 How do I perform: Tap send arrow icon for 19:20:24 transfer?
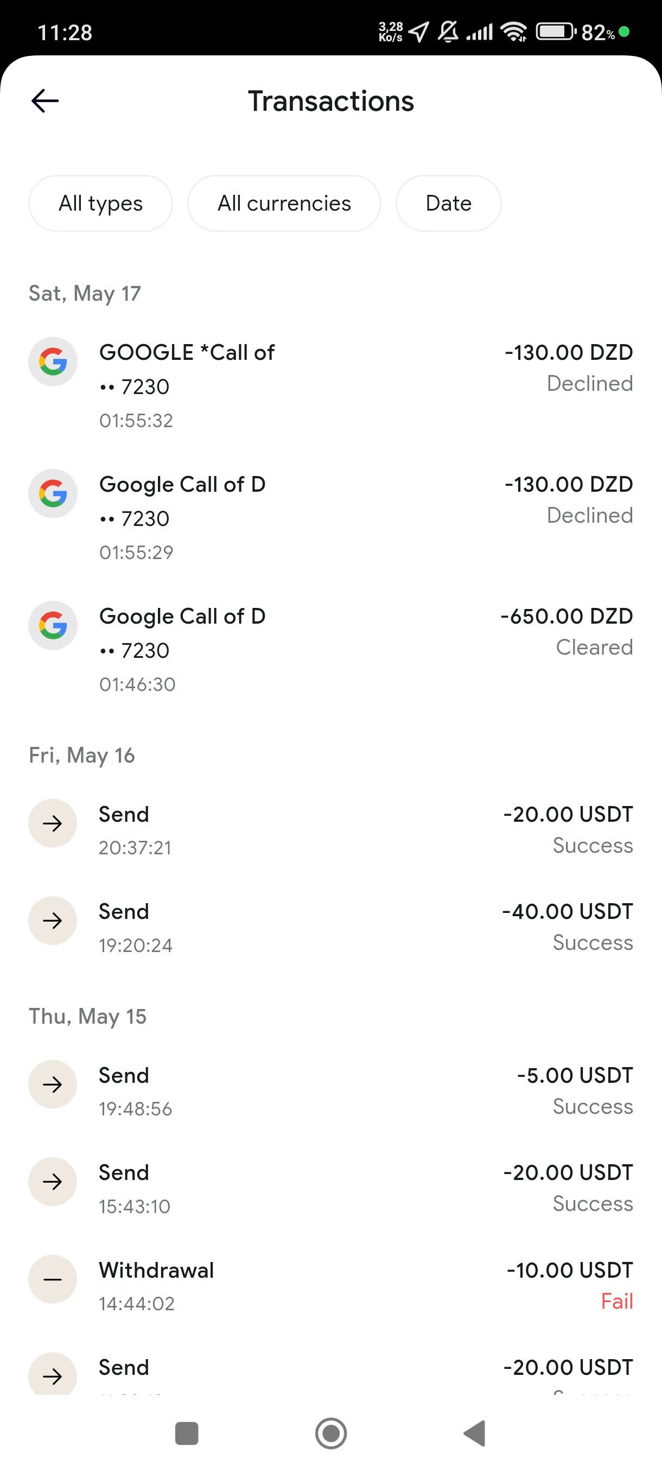click(x=53, y=921)
